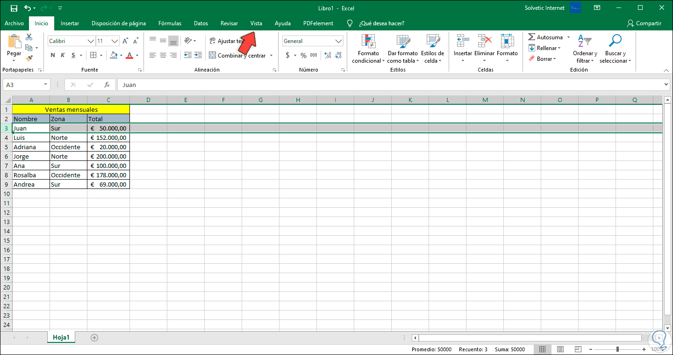Open Estilos de celda gallery
673x355 pixels.
432,49
